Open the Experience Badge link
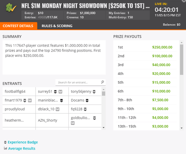Image resolution: width=186 pixels, height=154 pixels. (x=23, y=142)
